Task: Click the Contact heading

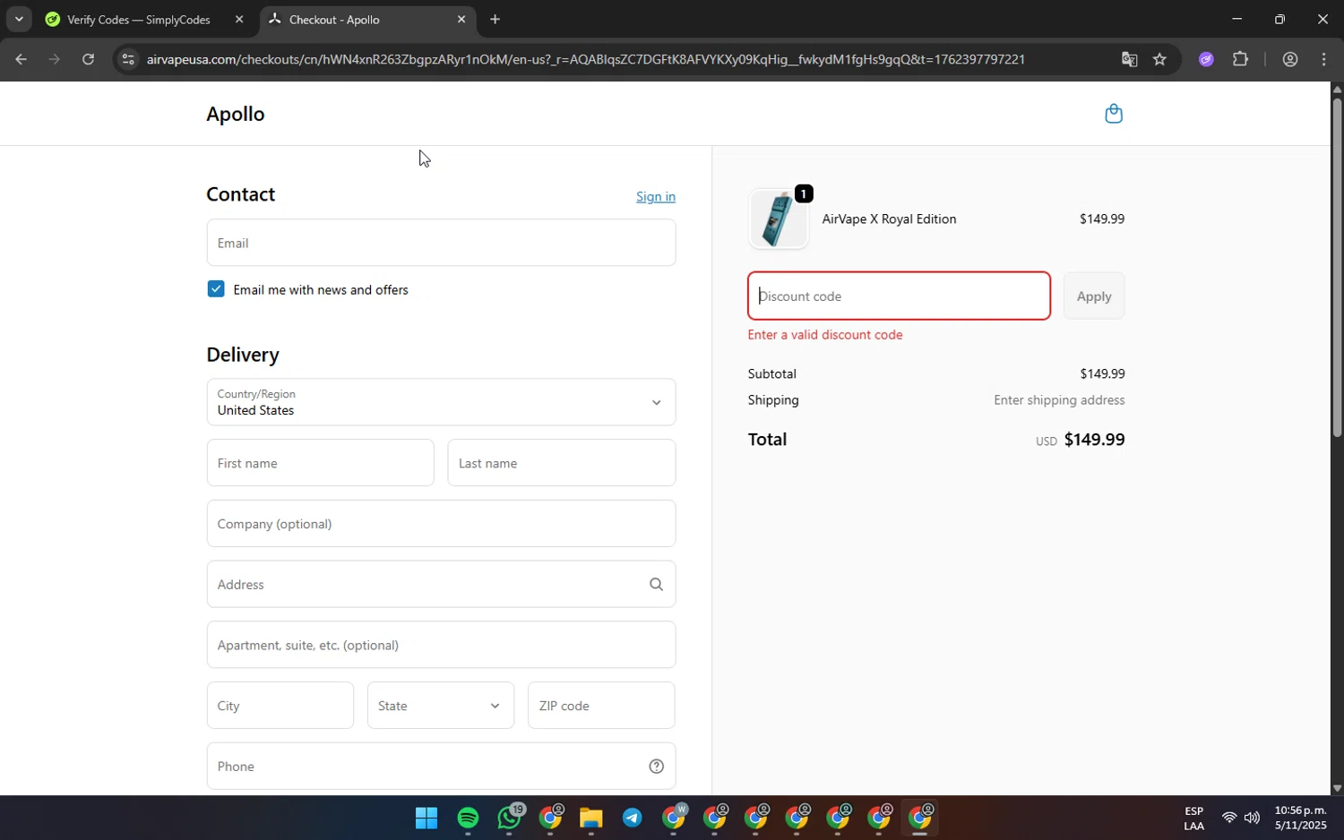Action: pyautogui.click(x=240, y=194)
